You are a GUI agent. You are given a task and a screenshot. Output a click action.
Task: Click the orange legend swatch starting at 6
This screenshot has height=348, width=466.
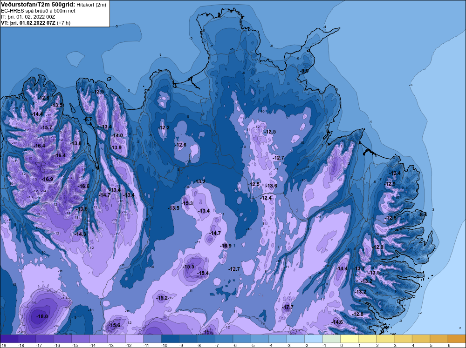(457, 339)
